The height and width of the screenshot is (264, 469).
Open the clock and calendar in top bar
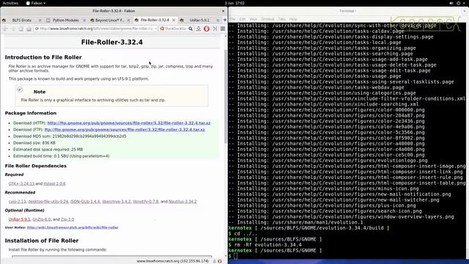[x=234, y=3]
